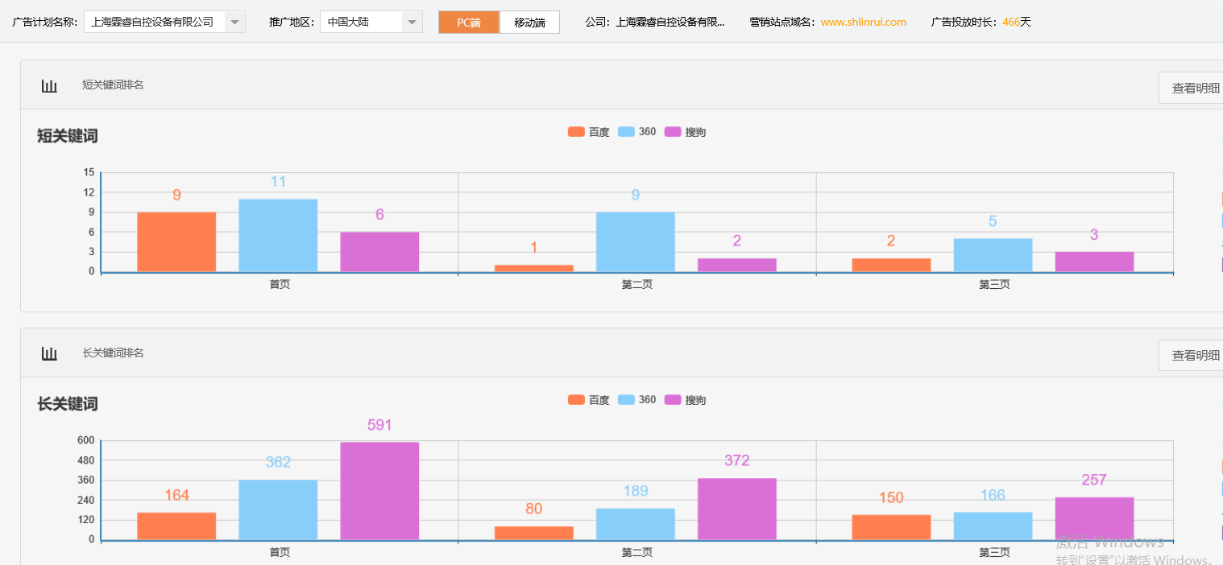Click the purple 591 bar in 长关键词 chart
Viewport: 1223px width, 565px height.
click(x=379, y=491)
